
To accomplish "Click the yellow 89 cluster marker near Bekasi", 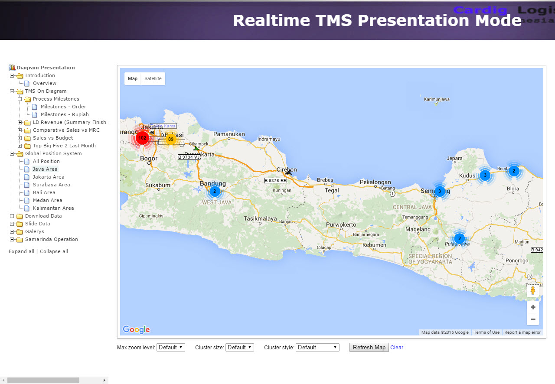I will [171, 139].
